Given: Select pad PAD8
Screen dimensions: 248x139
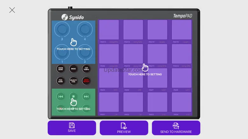Looking at the screenshot, I should 182,78.
